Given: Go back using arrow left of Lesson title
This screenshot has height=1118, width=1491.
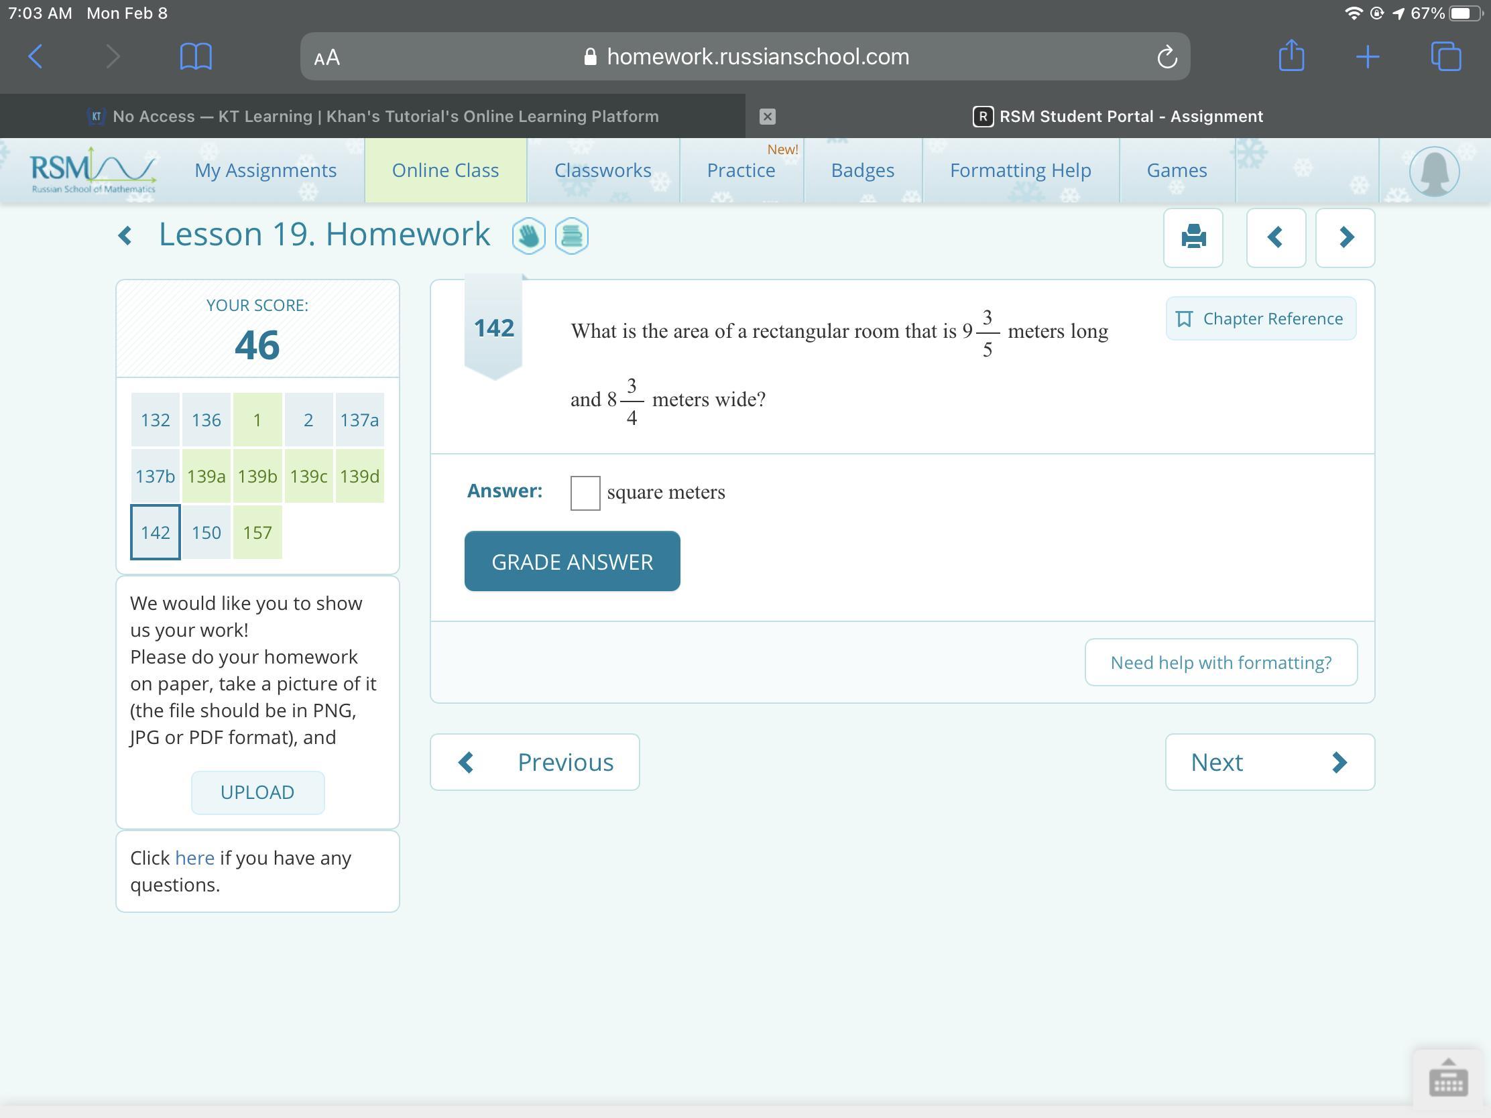Looking at the screenshot, I should 125,236.
